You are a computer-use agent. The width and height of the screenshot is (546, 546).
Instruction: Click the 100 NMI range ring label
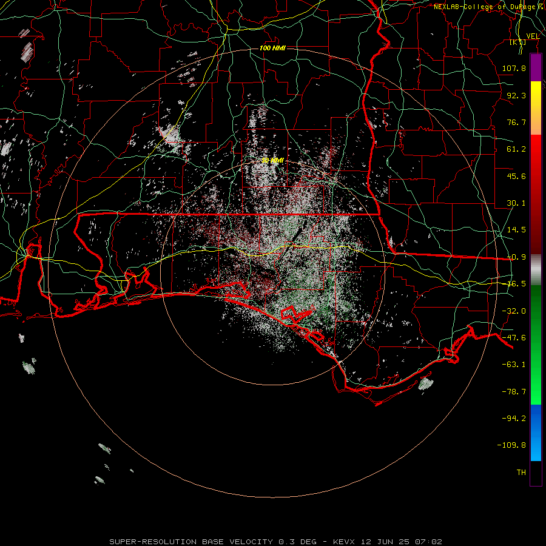coord(272,48)
